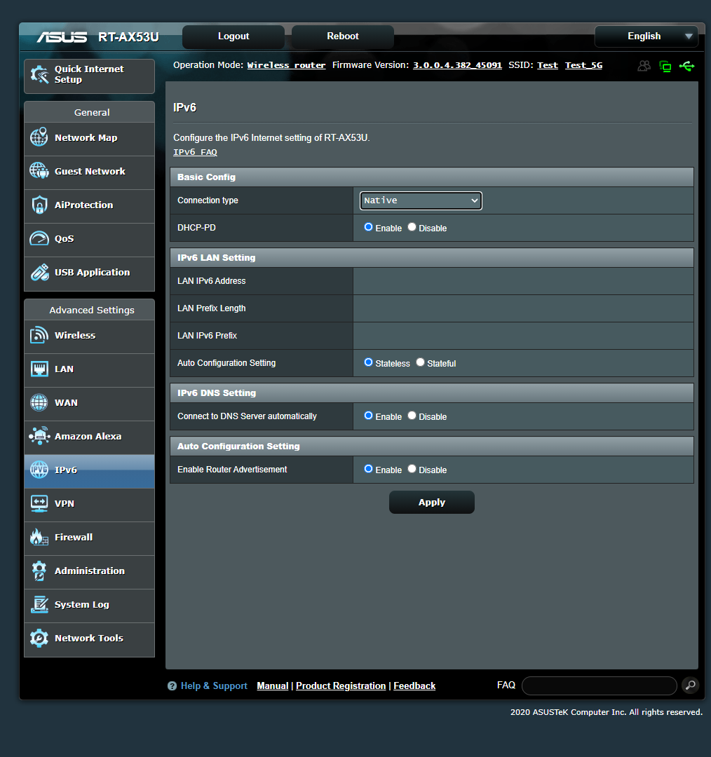Click the green USB status icon
The height and width of the screenshot is (757, 711).
point(686,66)
